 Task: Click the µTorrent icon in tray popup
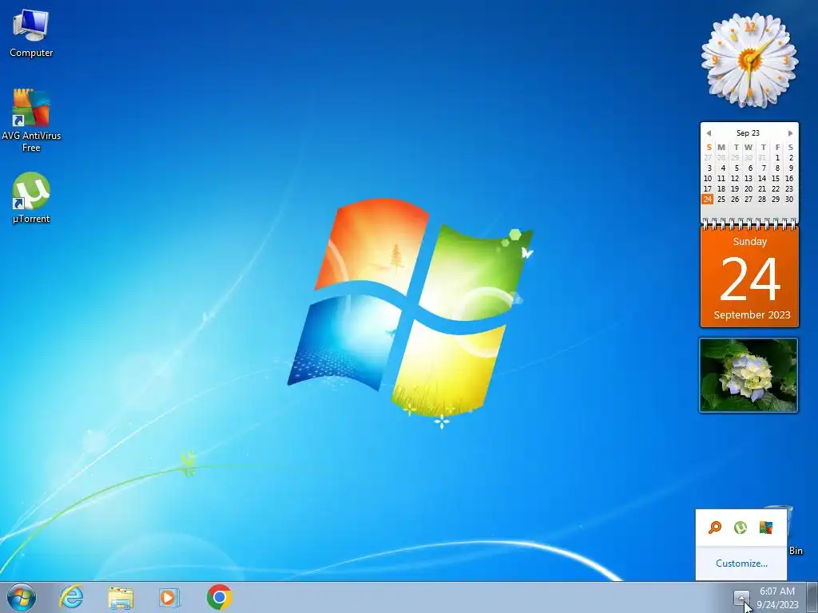[x=741, y=528]
